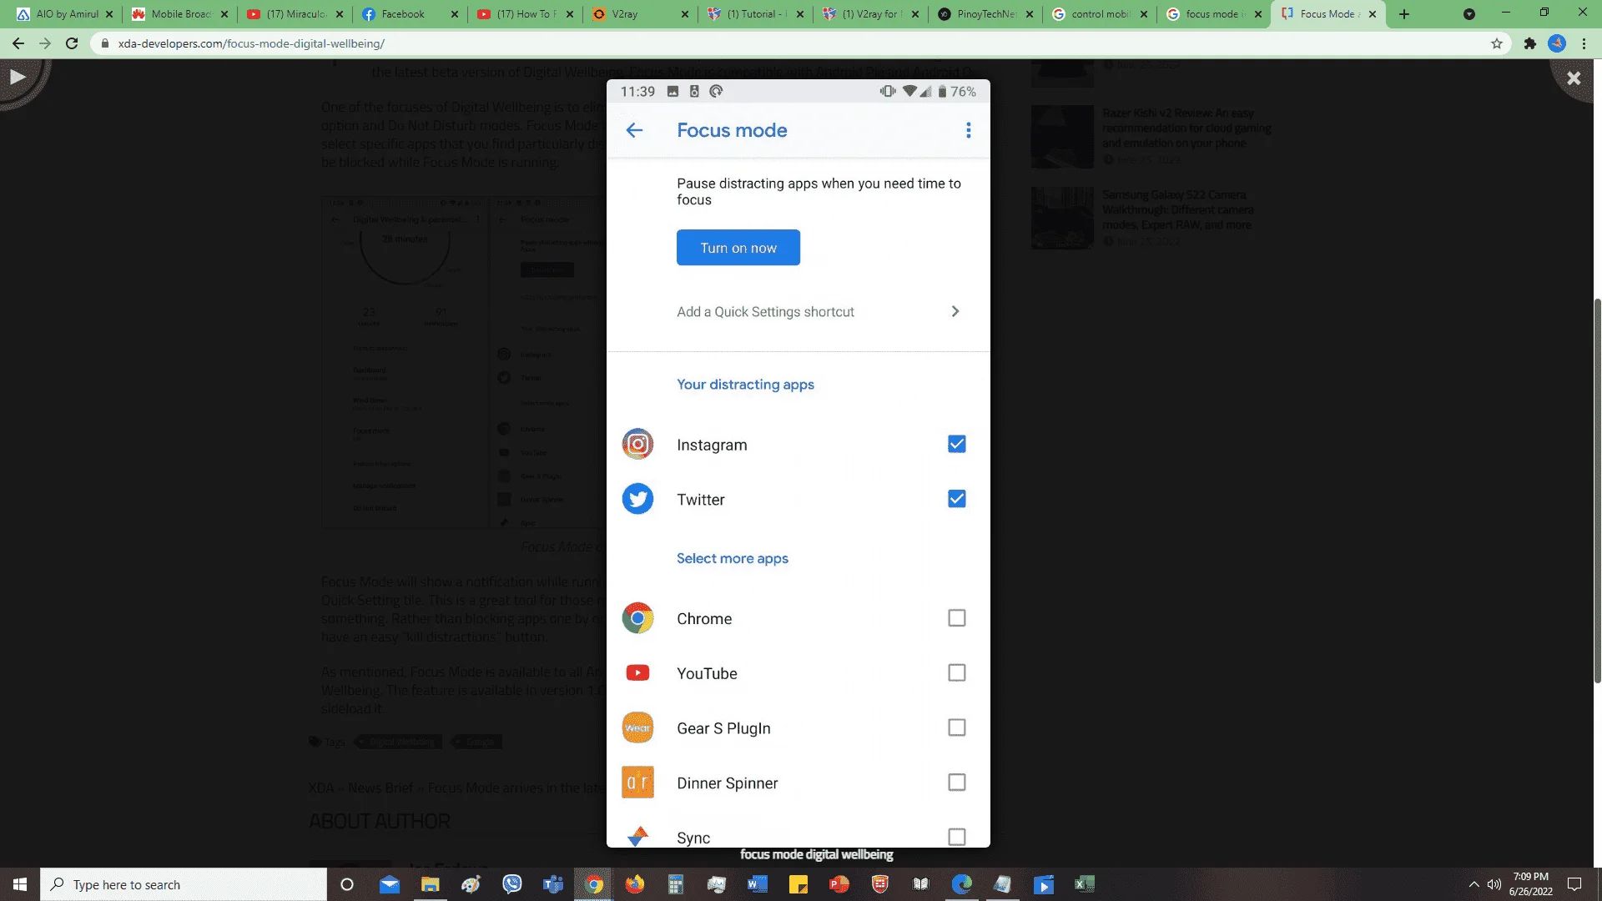Click the Chrome app icon in list

[x=637, y=618]
